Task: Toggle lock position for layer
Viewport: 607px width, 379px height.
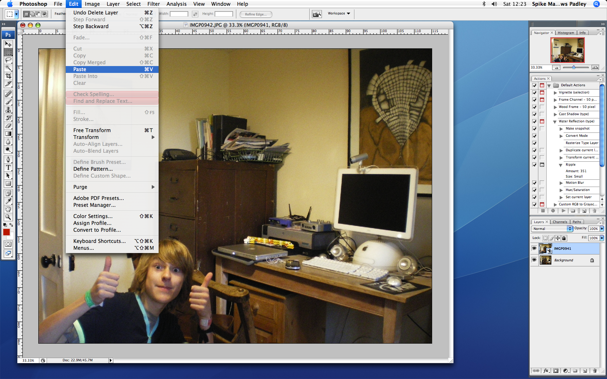Action: [x=558, y=238]
